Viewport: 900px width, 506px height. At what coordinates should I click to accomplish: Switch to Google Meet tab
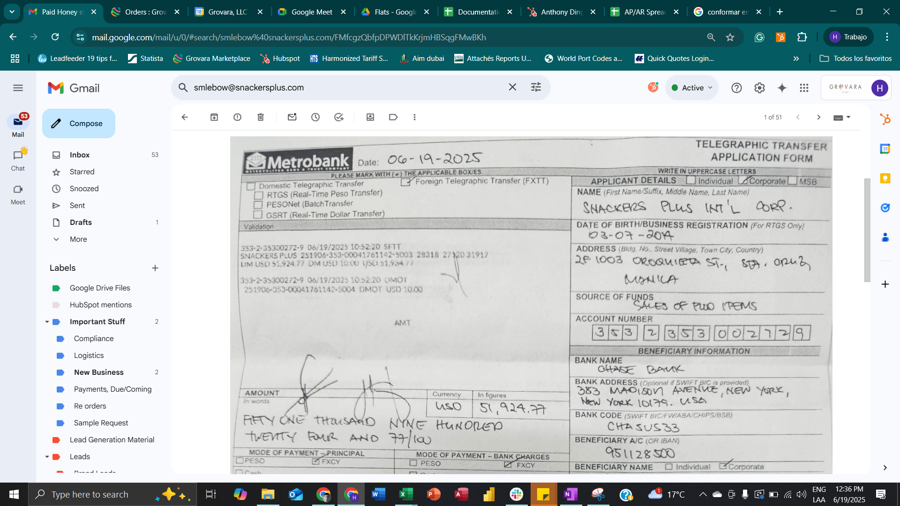point(312,12)
